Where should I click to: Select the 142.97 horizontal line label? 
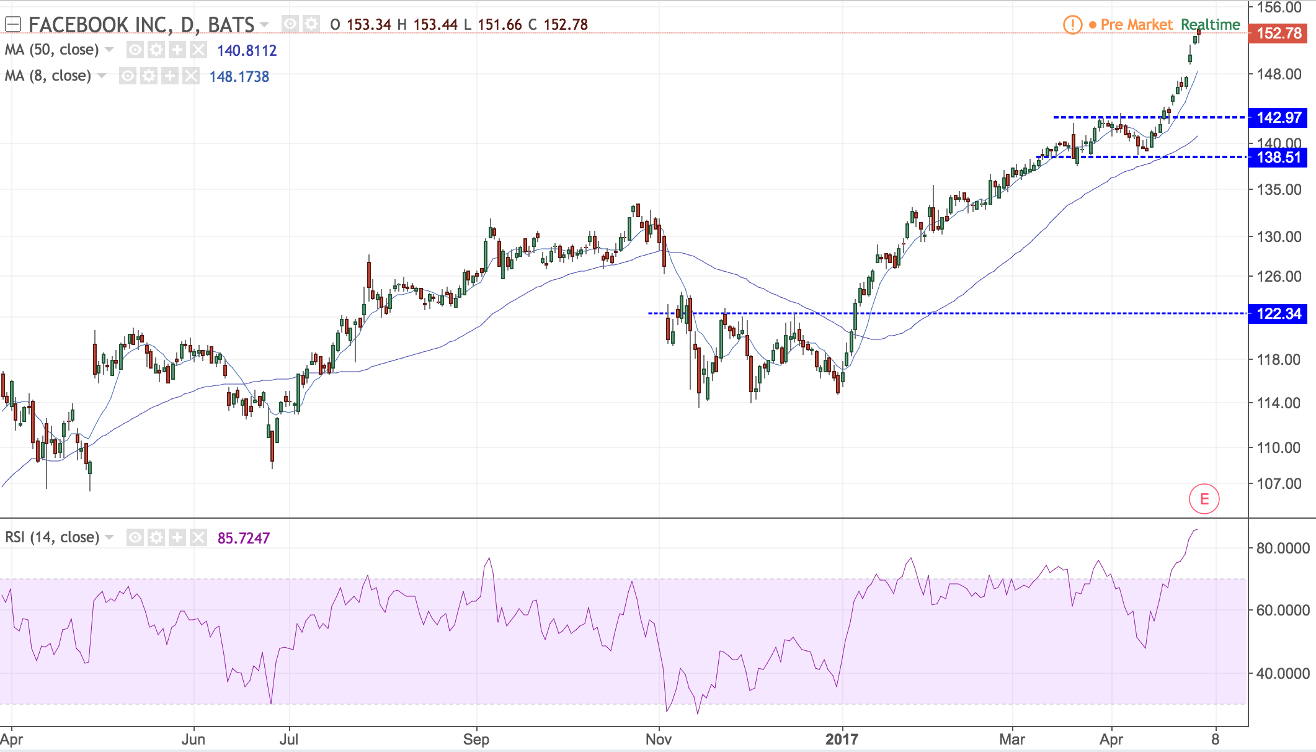tap(1278, 117)
